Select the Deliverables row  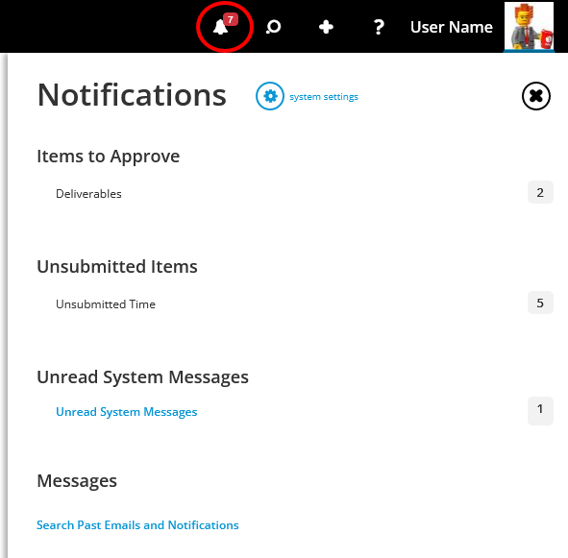coord(295,193)
